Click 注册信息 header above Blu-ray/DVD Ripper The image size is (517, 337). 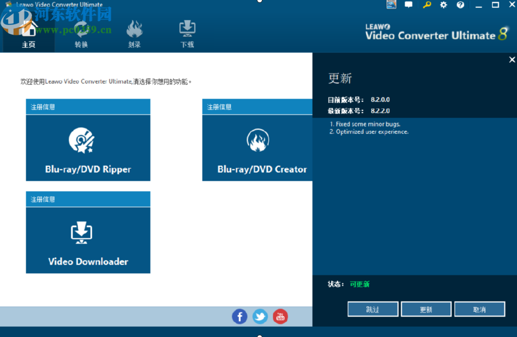coord(88,107)
